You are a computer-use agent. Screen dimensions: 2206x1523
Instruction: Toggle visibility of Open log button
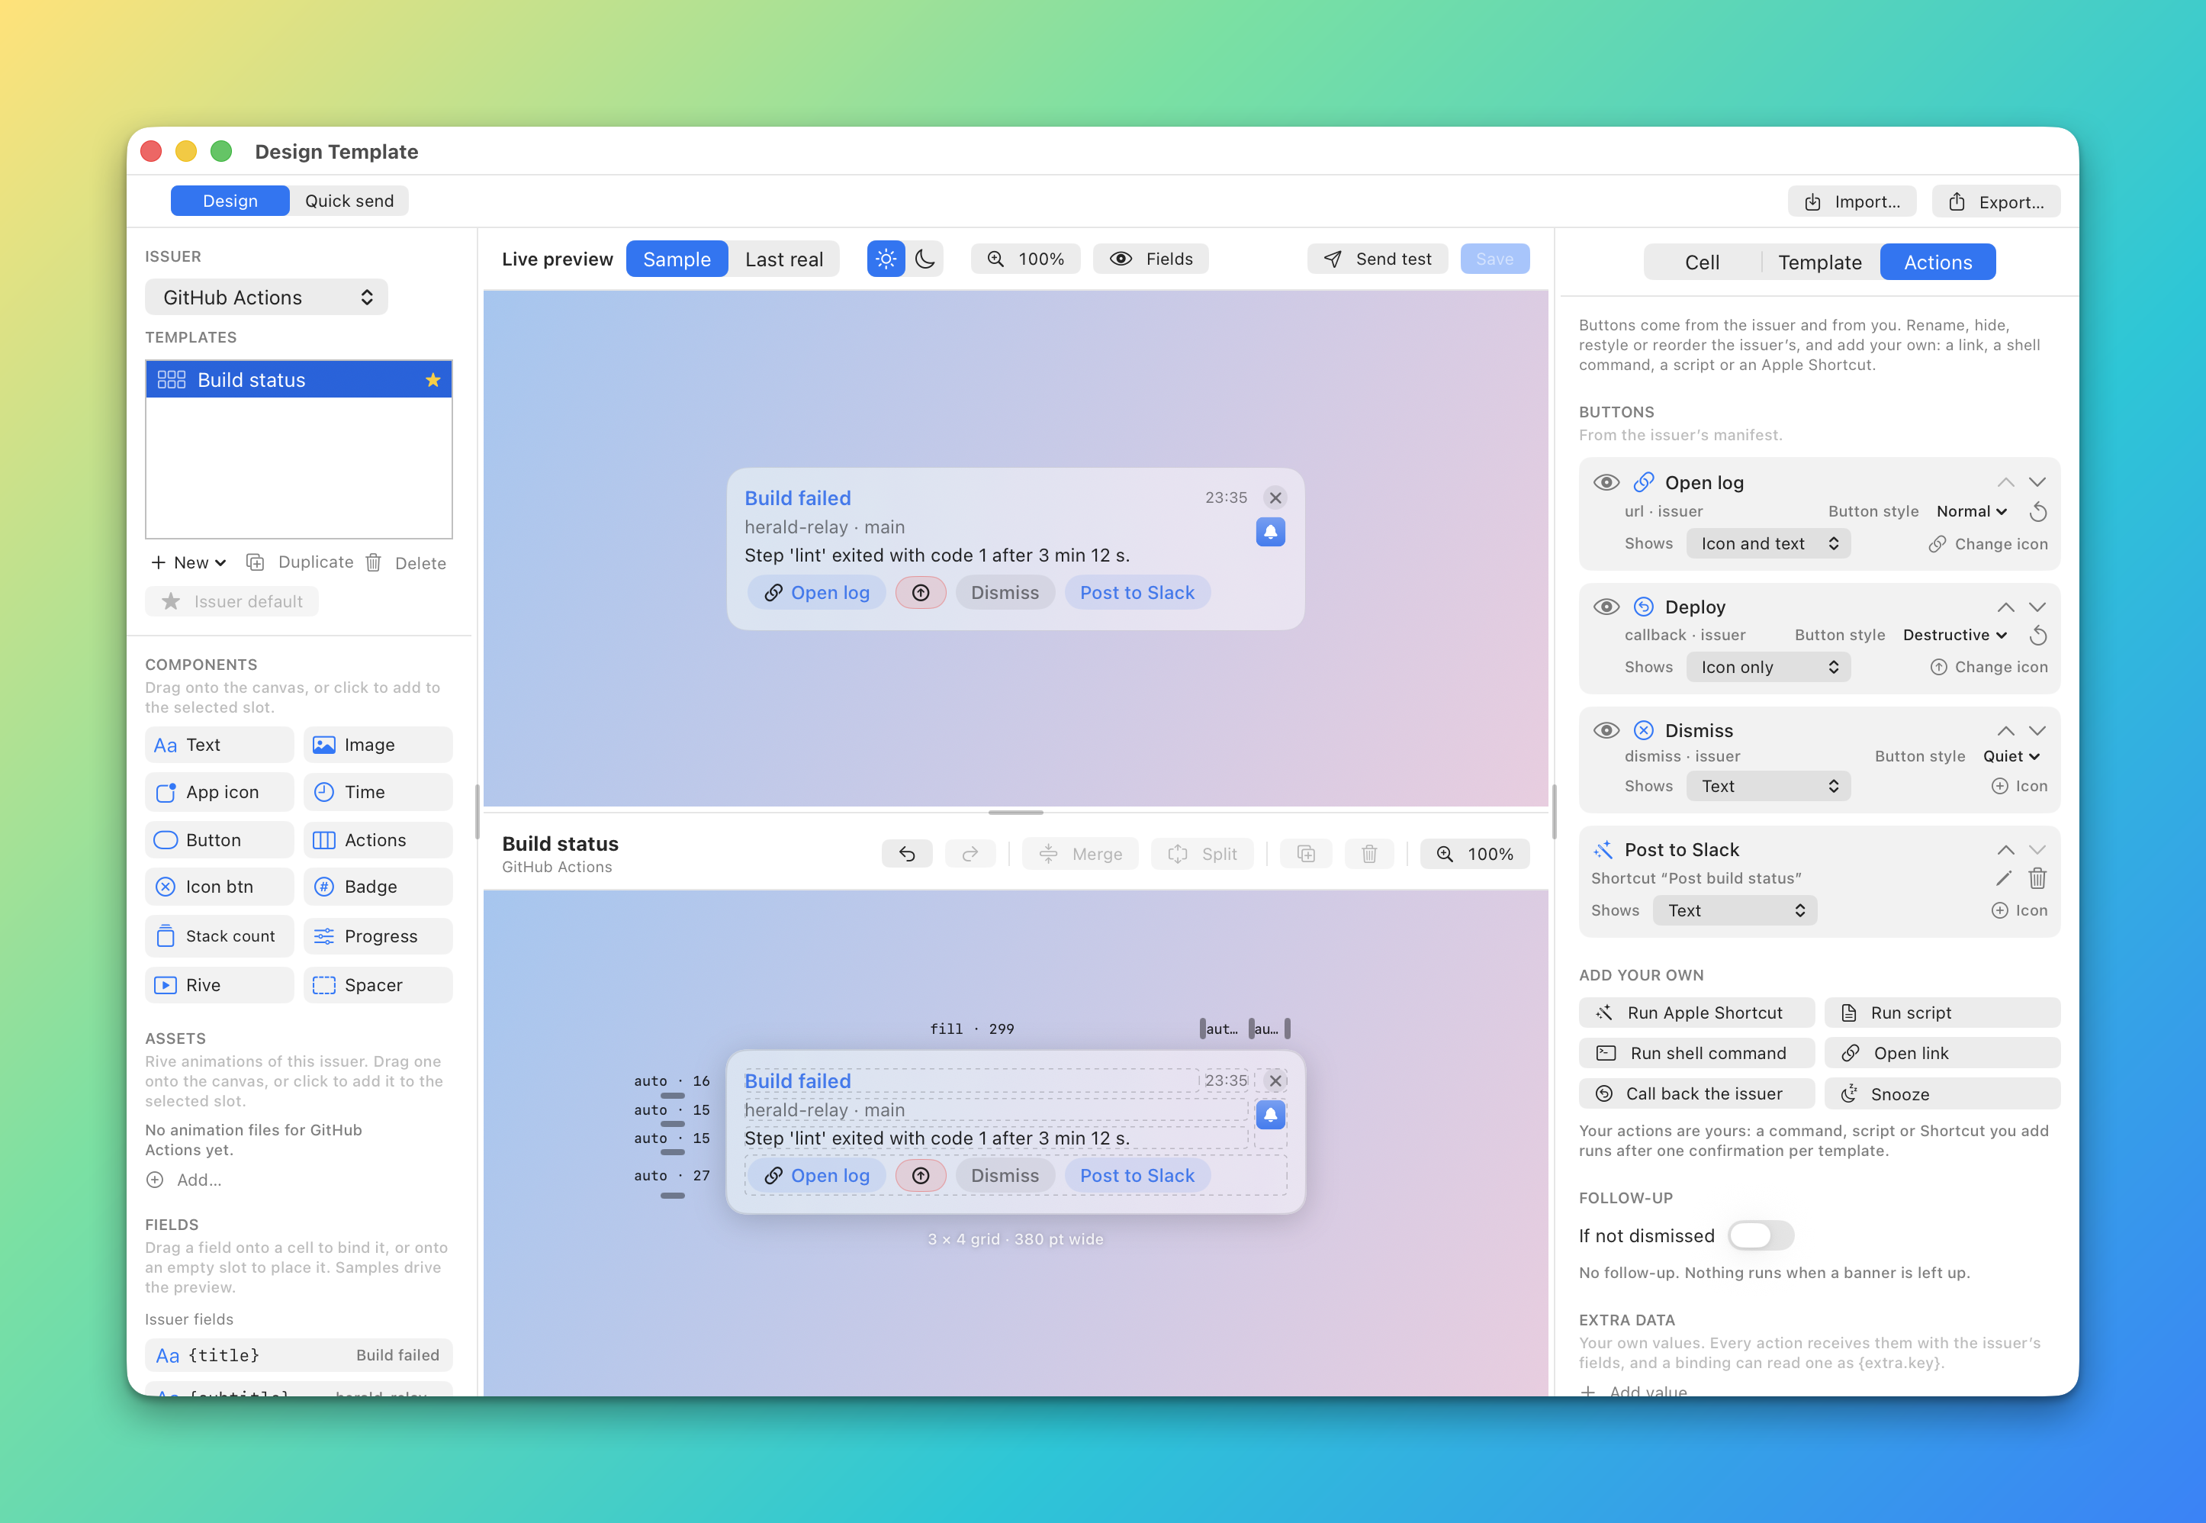1606,483
